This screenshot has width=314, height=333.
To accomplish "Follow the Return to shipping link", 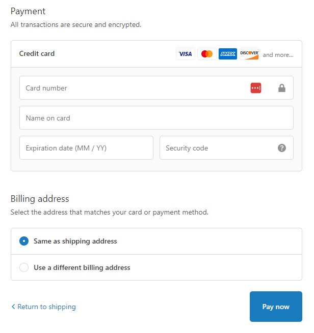I will [46, 307].
